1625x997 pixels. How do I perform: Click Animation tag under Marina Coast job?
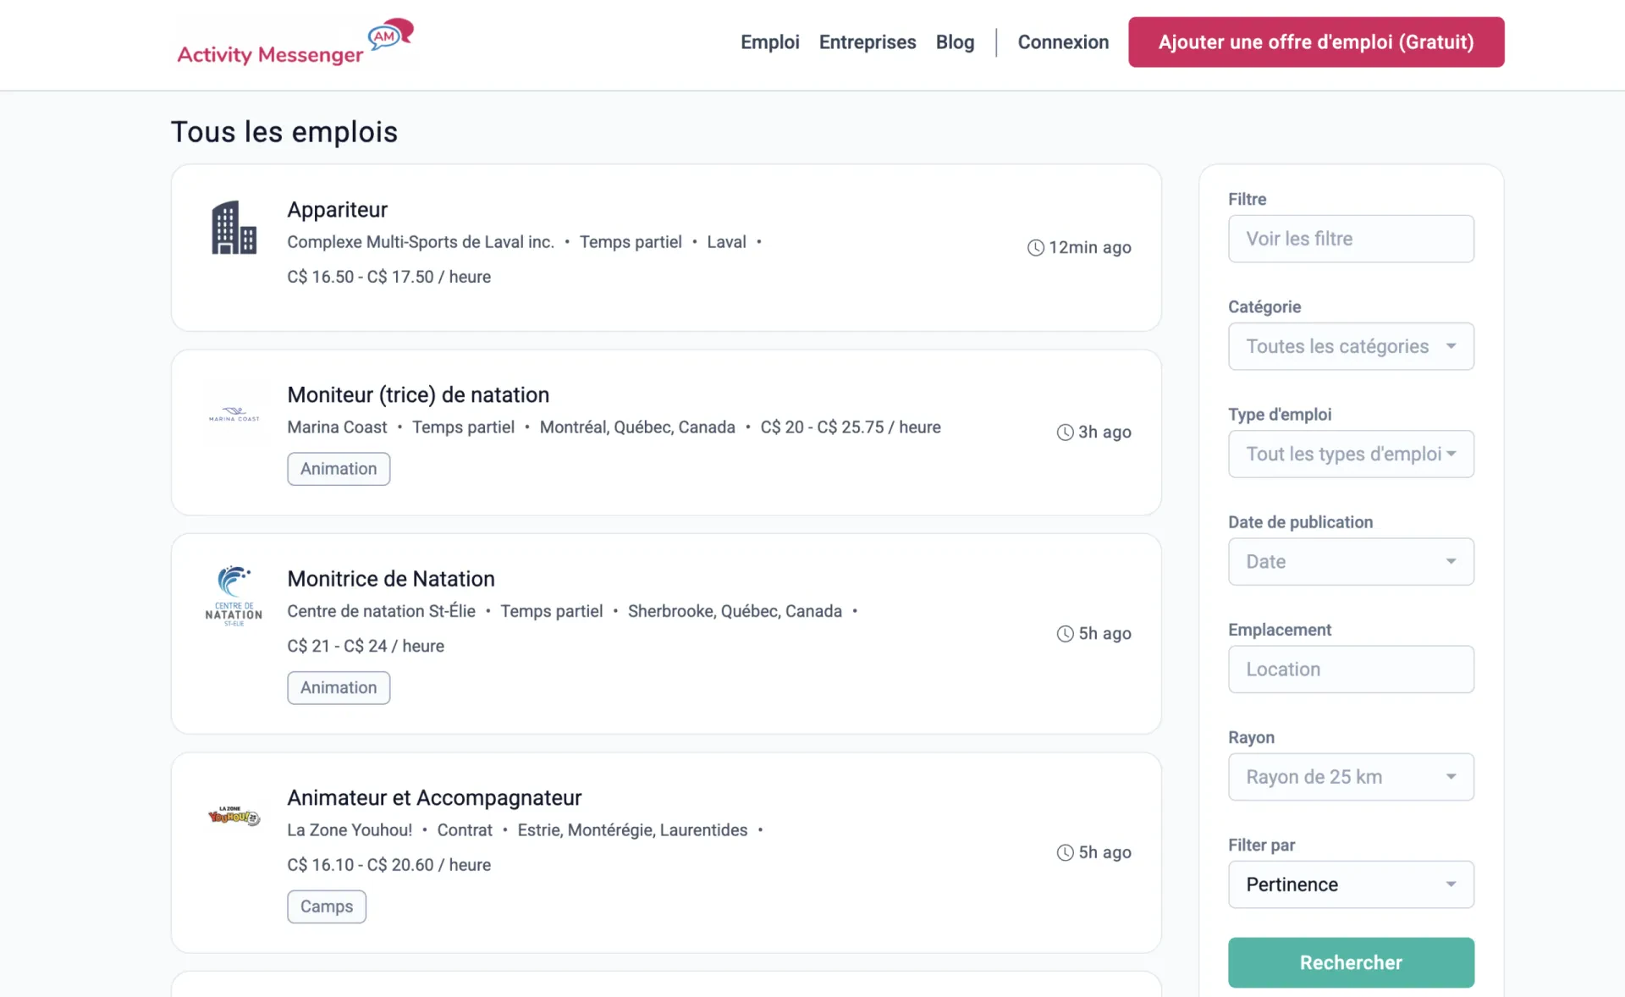(x=339, y=469)
